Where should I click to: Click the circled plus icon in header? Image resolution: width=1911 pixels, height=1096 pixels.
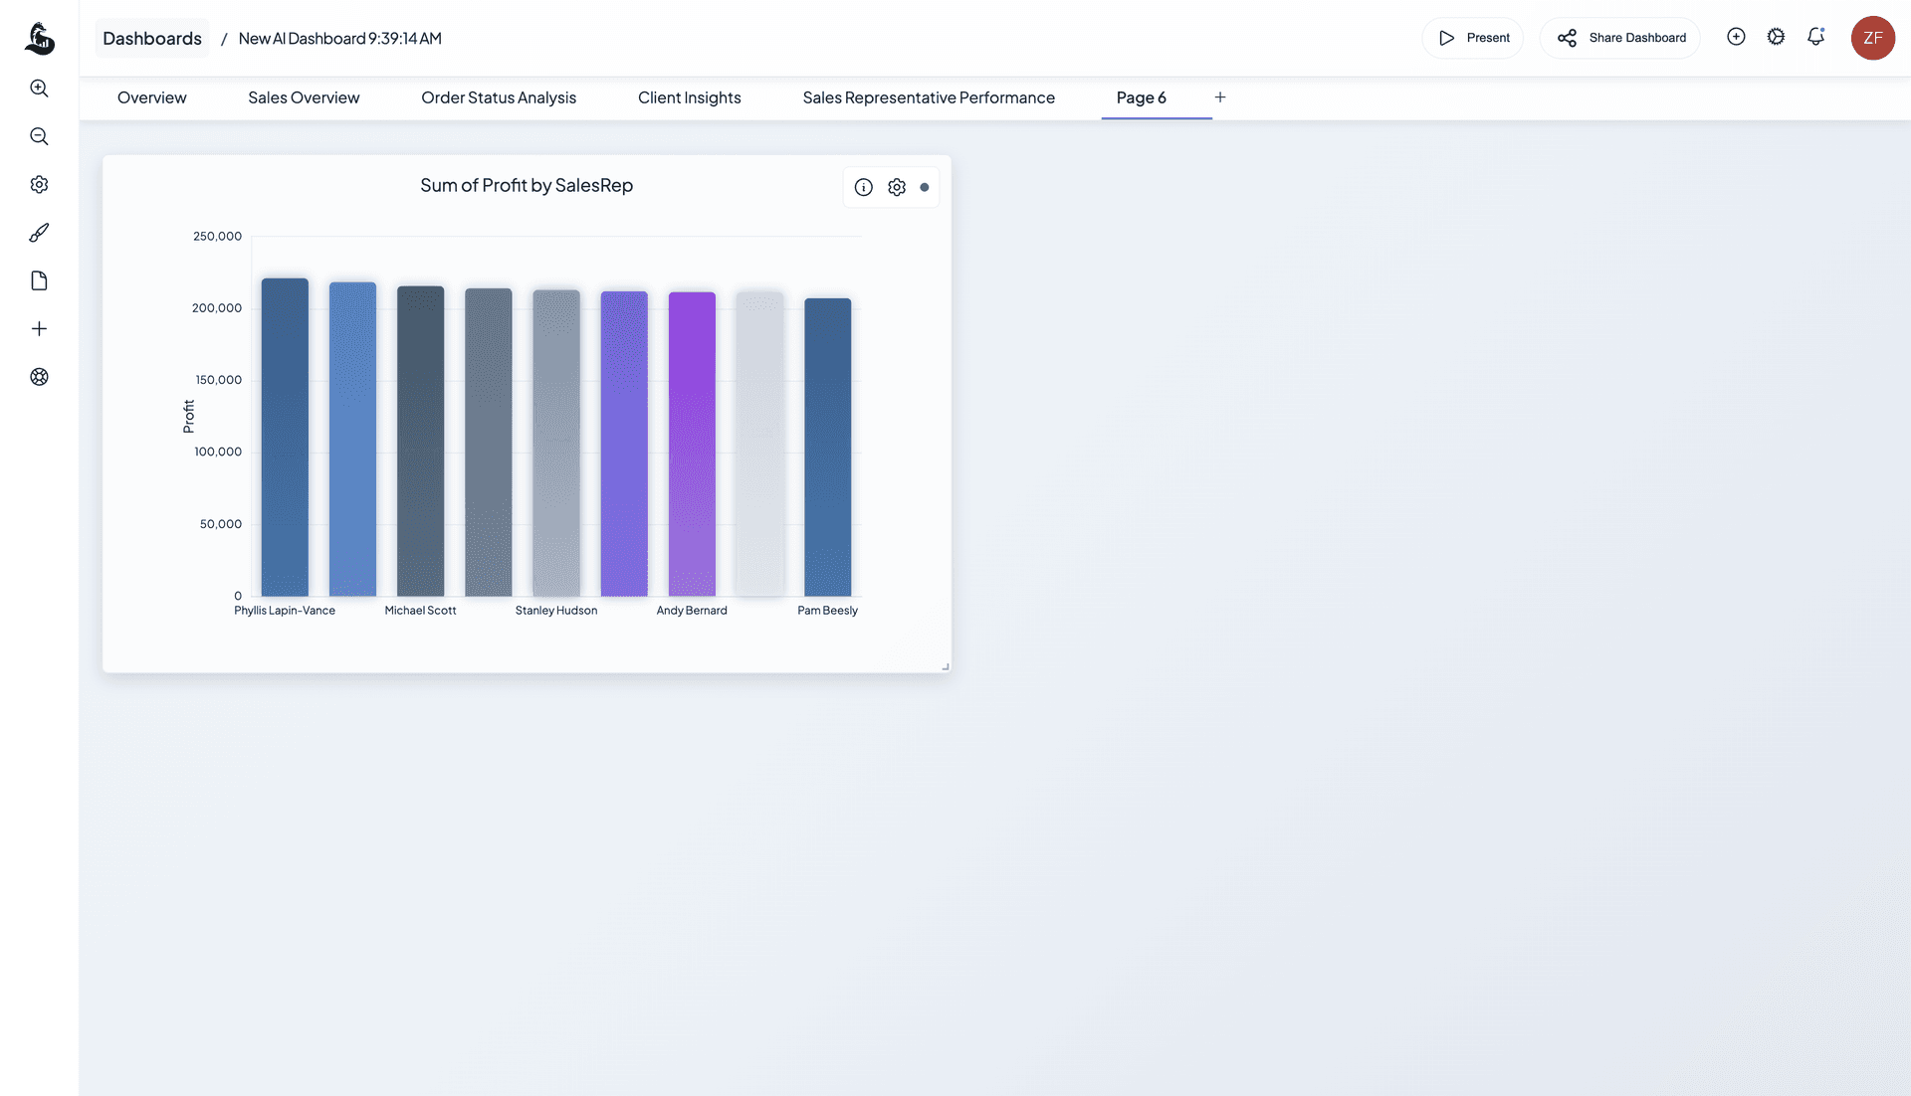(1736, 37)
